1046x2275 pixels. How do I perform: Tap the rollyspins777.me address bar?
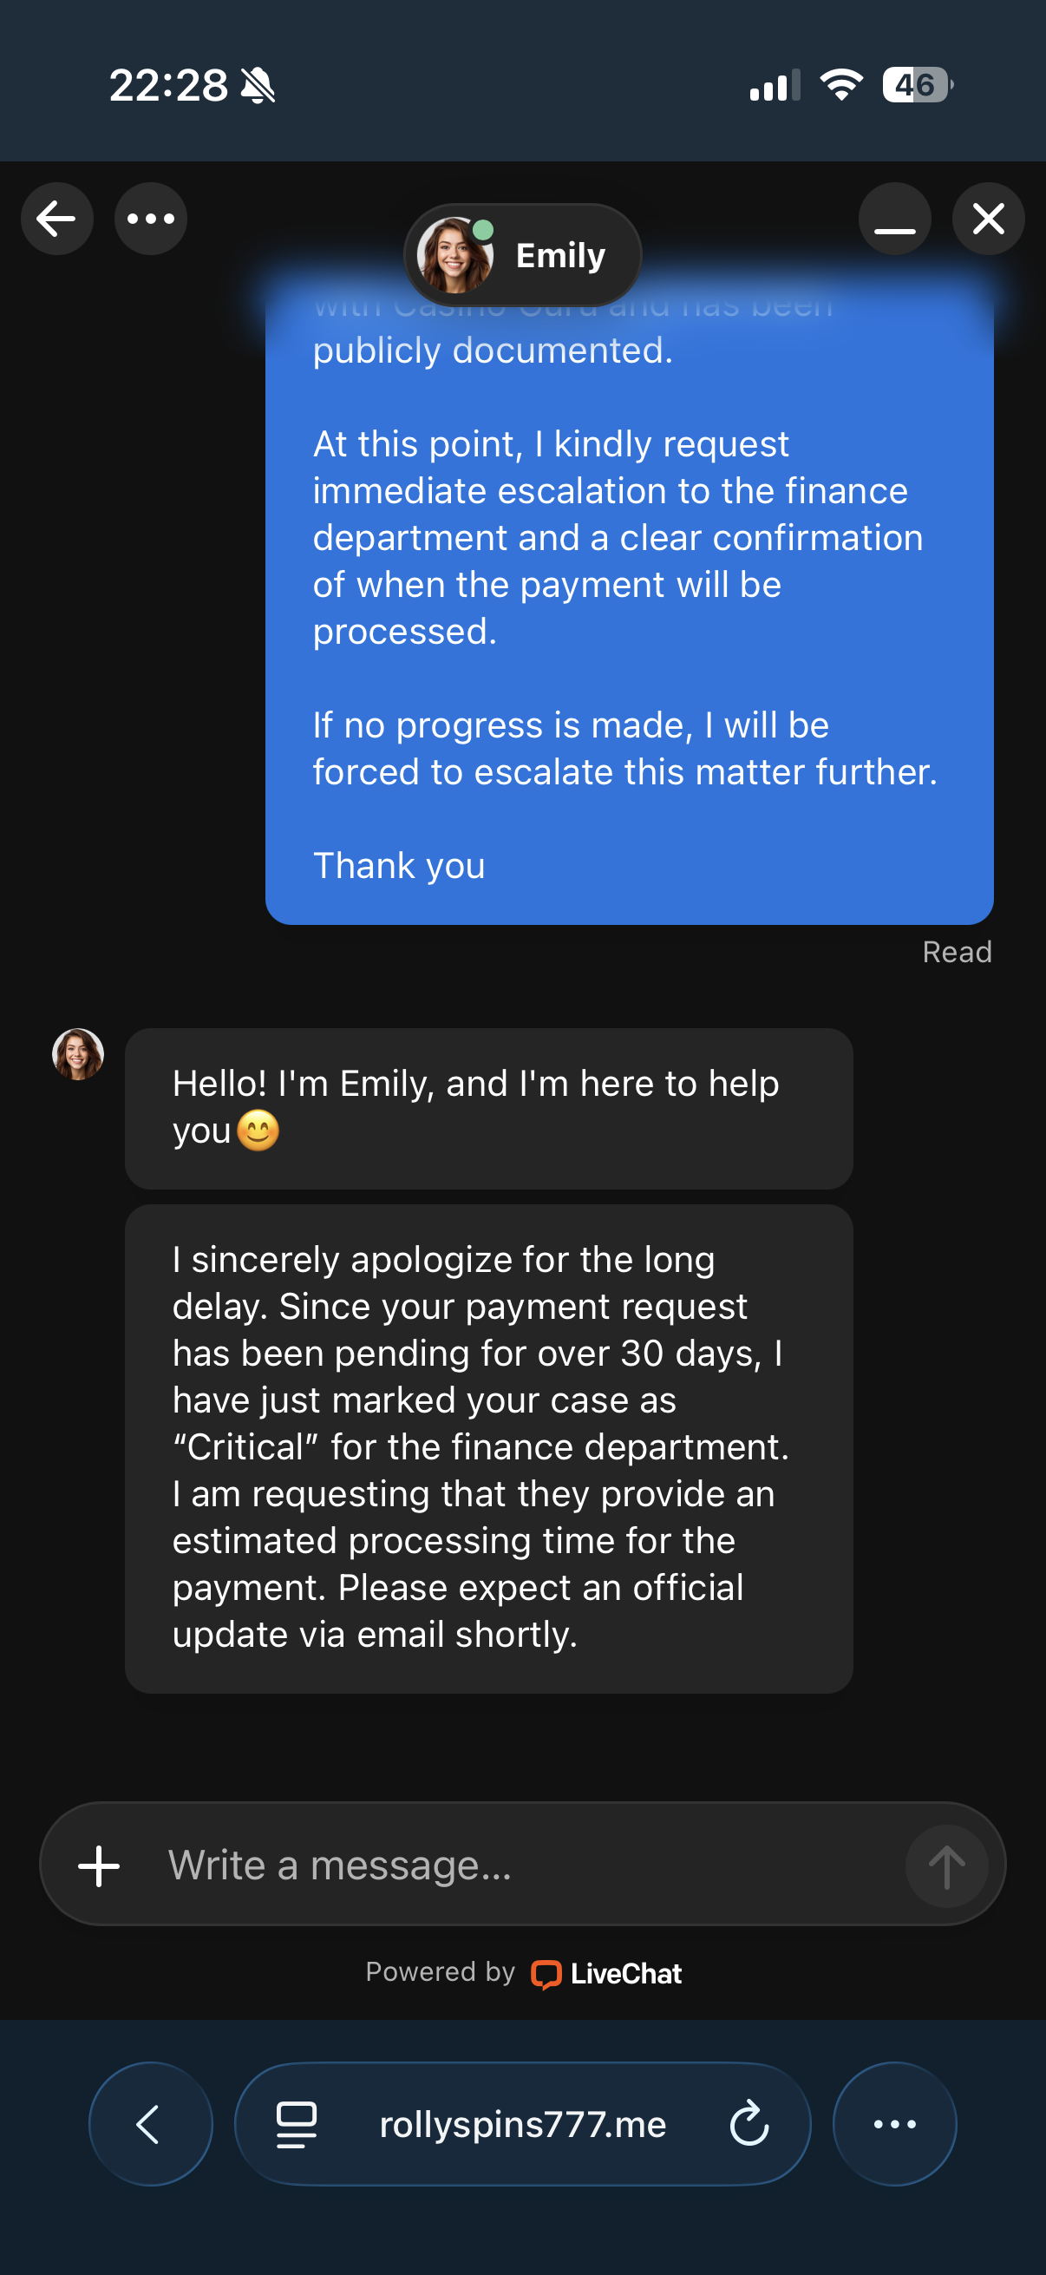tap(522, 2124)
